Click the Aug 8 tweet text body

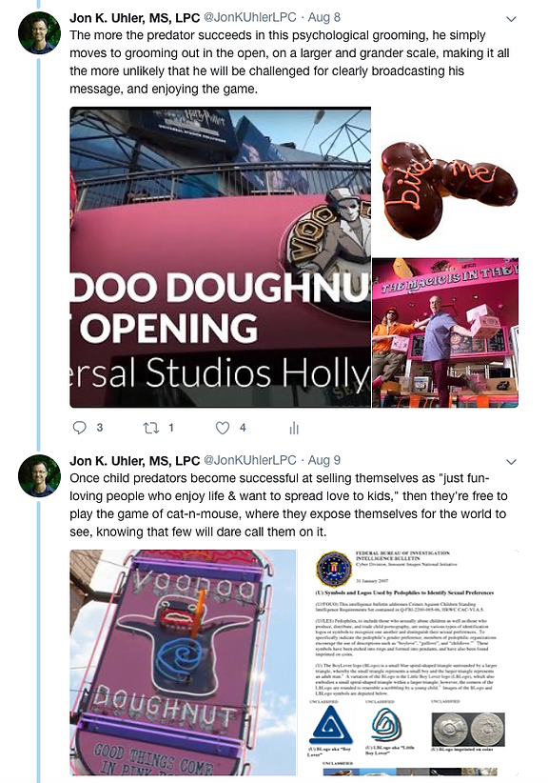point(289,63)
